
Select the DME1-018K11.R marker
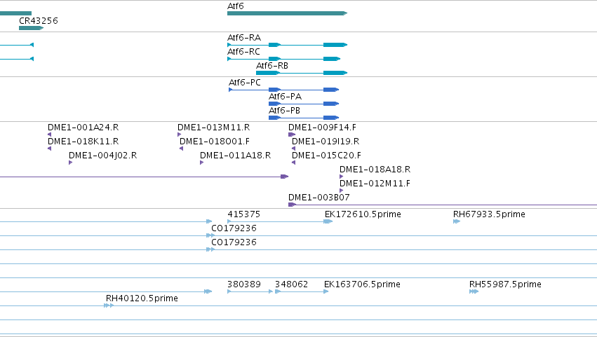(x=50, y=149)
